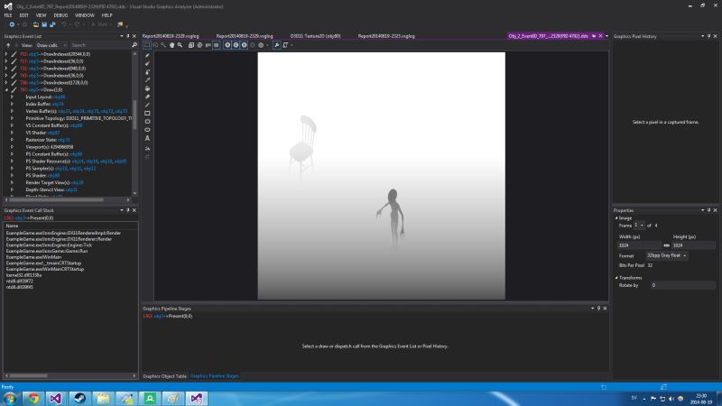
Task: Expand the VS Shader node
Action: tap(12, 133)
